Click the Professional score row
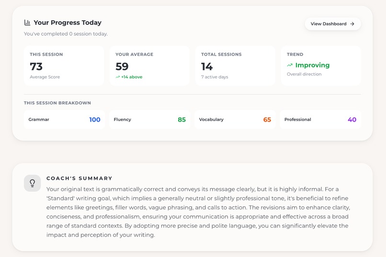 tap(320, 120)
